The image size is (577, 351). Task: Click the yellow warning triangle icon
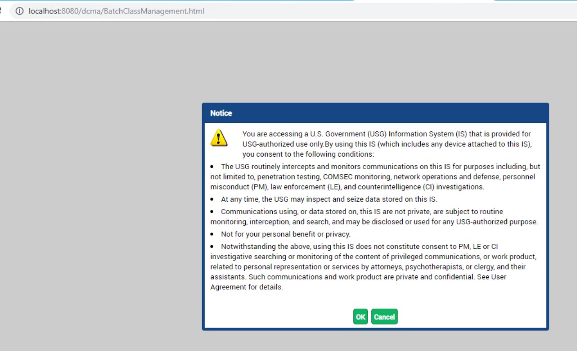pos(219,138)
